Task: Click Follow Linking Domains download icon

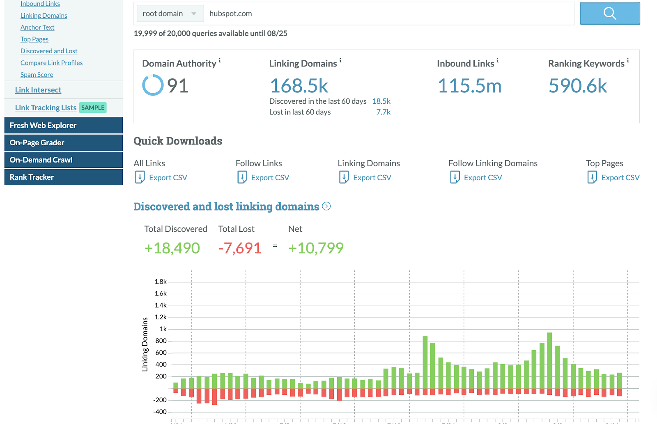Action: (x=455, y=177)
